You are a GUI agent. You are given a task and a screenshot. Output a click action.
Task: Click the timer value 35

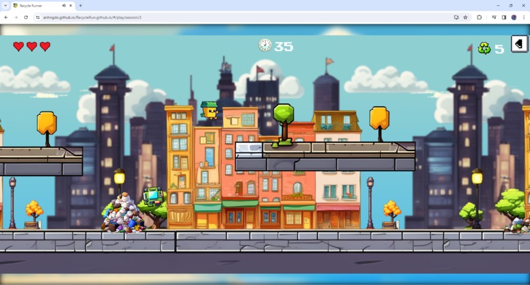tap(283, 47)
